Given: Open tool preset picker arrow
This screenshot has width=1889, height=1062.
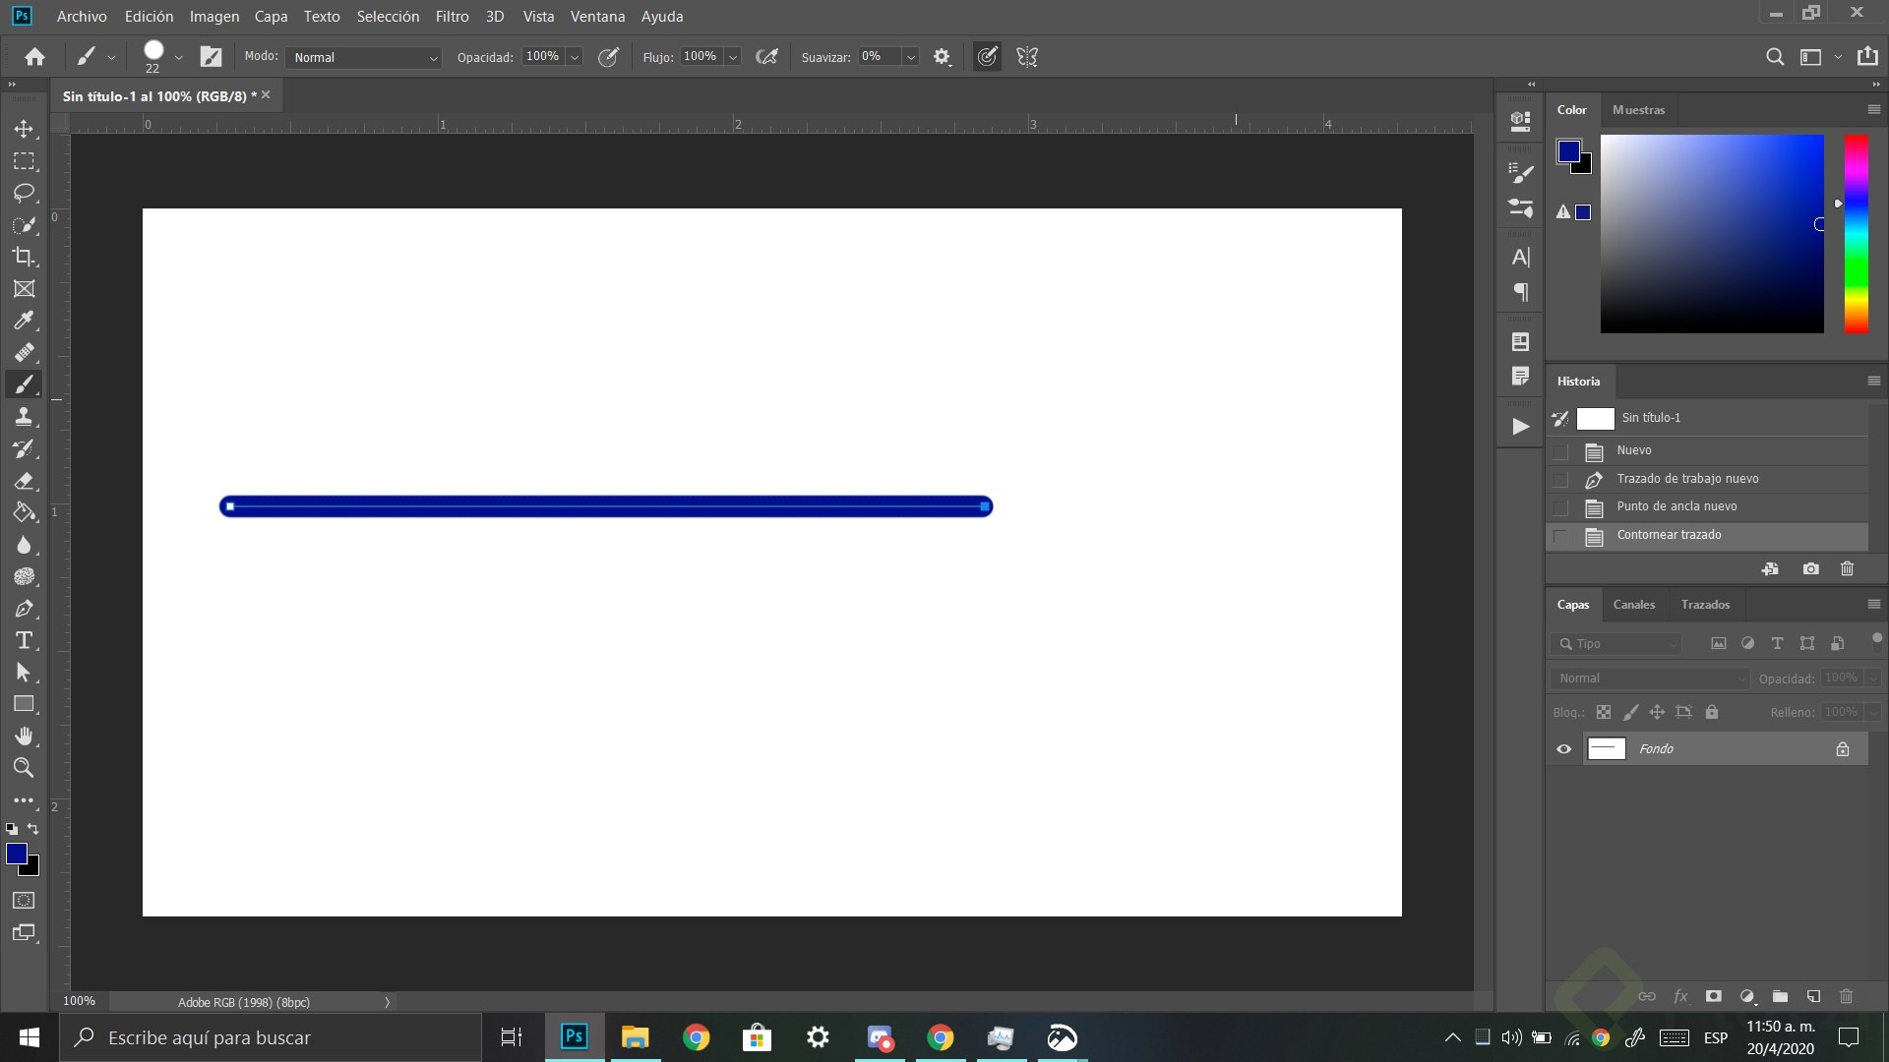Looking at the screenshot, I should [111, 57].
